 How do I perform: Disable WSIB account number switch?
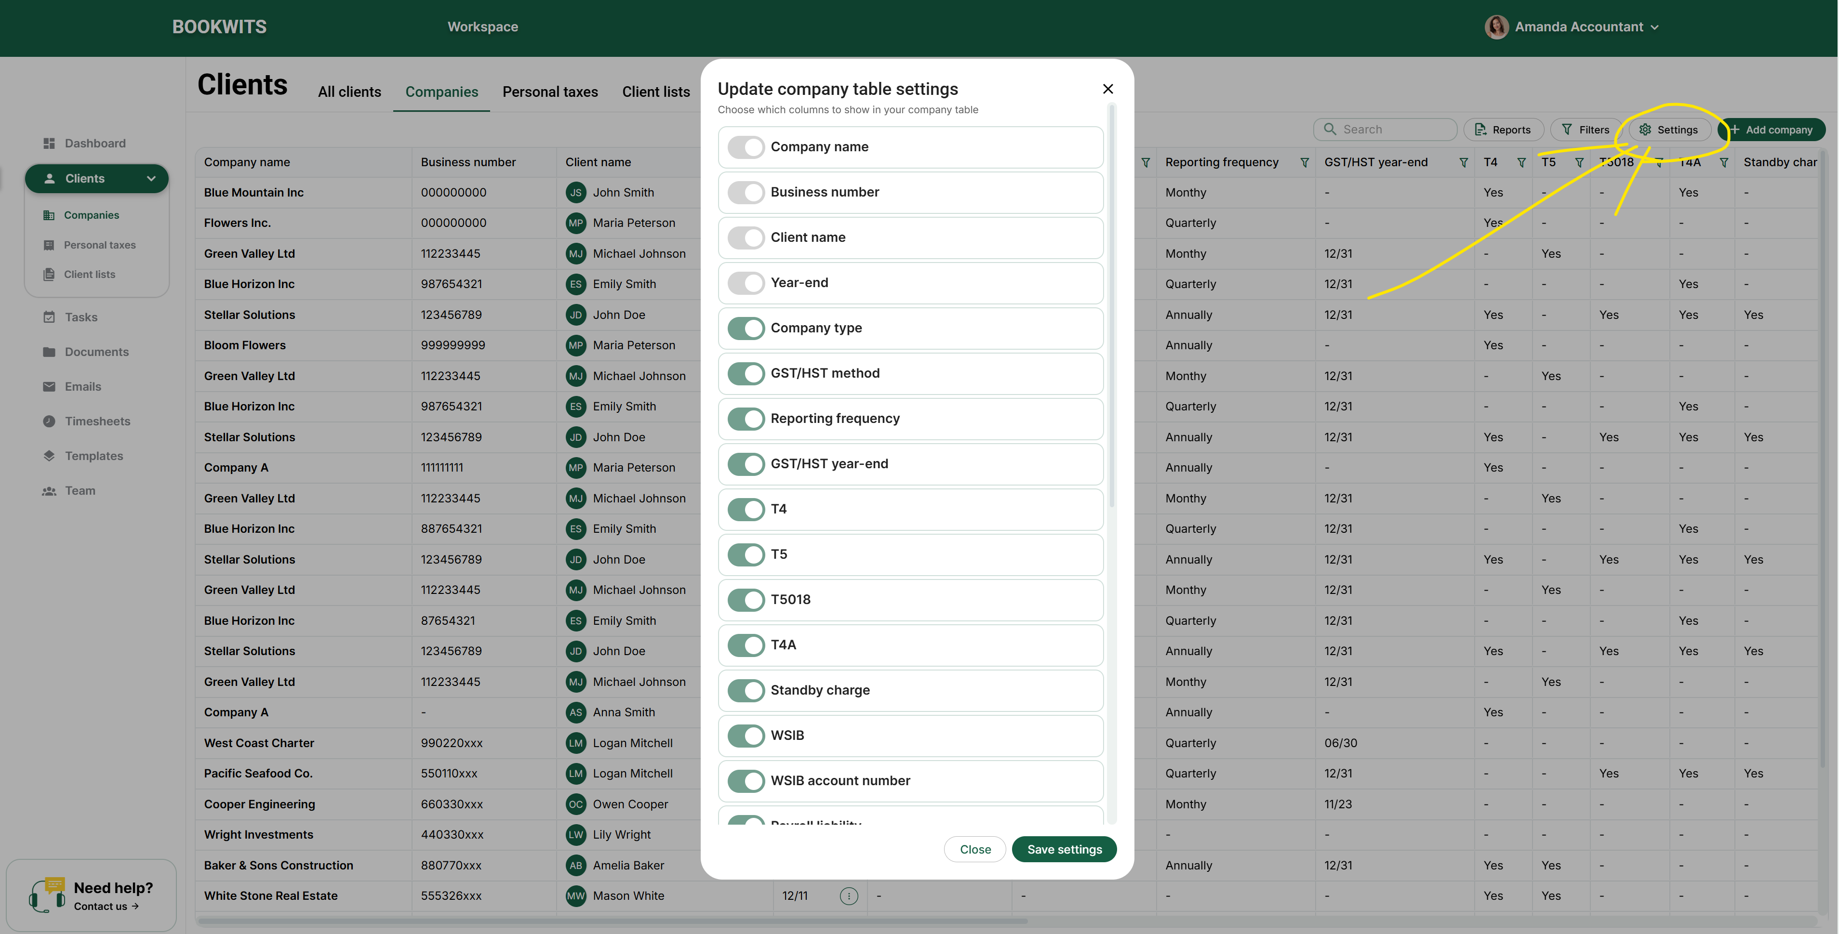(x=746, y=781)
